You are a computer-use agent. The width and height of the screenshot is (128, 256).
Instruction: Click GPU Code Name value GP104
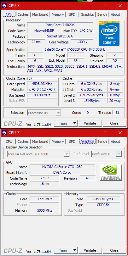(44, 178)
